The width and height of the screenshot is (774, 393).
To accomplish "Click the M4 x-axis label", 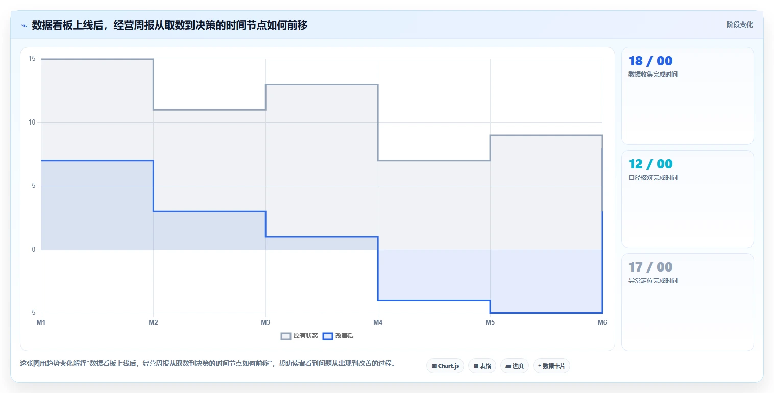I will point(378,322).
